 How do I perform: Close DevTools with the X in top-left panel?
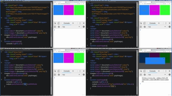pyautogui.click(x=84, y=23)
